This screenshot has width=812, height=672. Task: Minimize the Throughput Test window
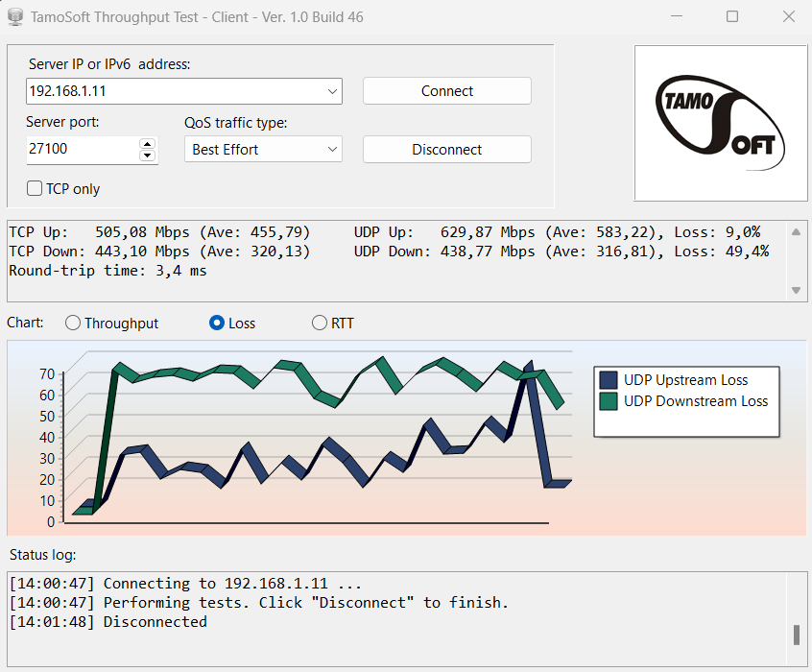pyautogui.click(x=677, y=16)
